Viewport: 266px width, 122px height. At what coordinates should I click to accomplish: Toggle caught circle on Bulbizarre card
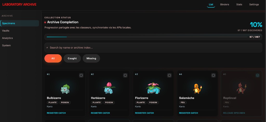81,75
